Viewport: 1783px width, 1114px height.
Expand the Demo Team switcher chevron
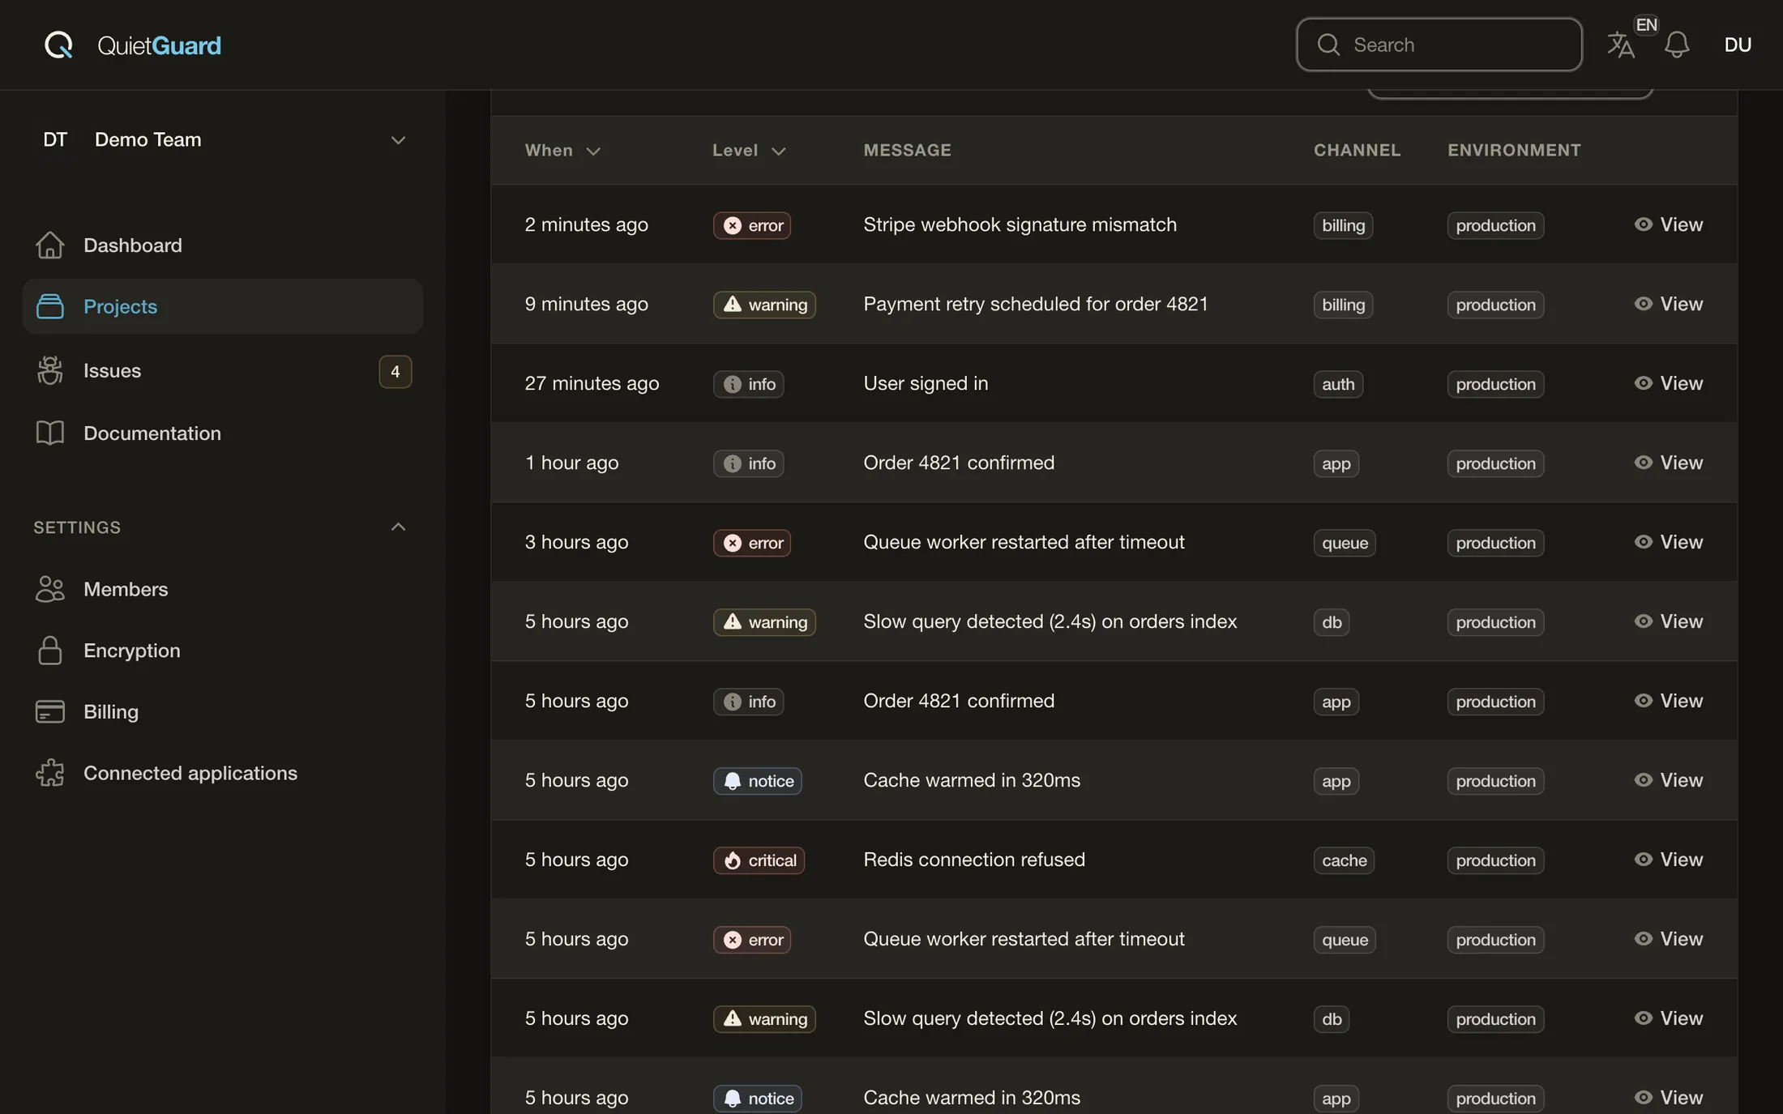pyautogui.click(x=398, y=139)
